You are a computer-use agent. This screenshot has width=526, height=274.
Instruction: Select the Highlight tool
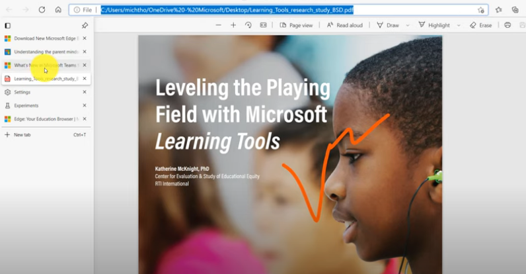(x=434, y=25)
